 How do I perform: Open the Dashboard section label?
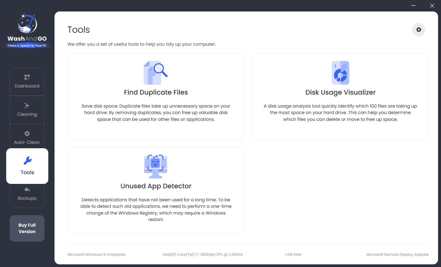27,86
